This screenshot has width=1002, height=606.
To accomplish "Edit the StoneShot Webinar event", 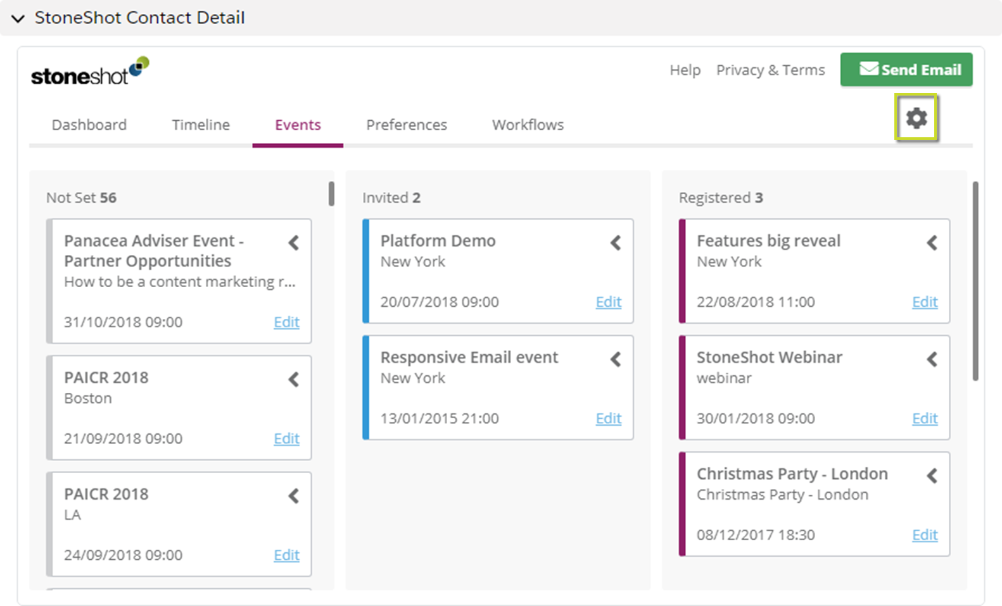I will [x=925, y=418].
